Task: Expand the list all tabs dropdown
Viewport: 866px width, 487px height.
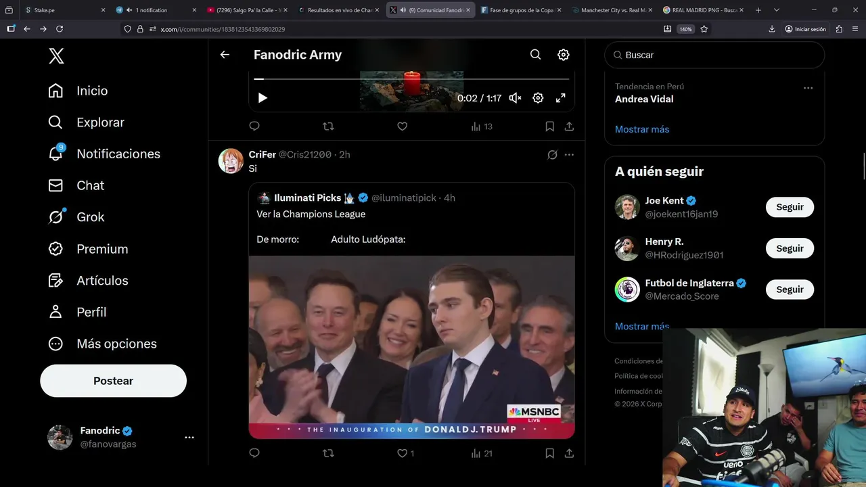Action: [x=776, y=10]
